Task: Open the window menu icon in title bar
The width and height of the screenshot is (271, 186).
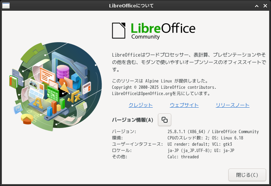Action: [6, 6]
